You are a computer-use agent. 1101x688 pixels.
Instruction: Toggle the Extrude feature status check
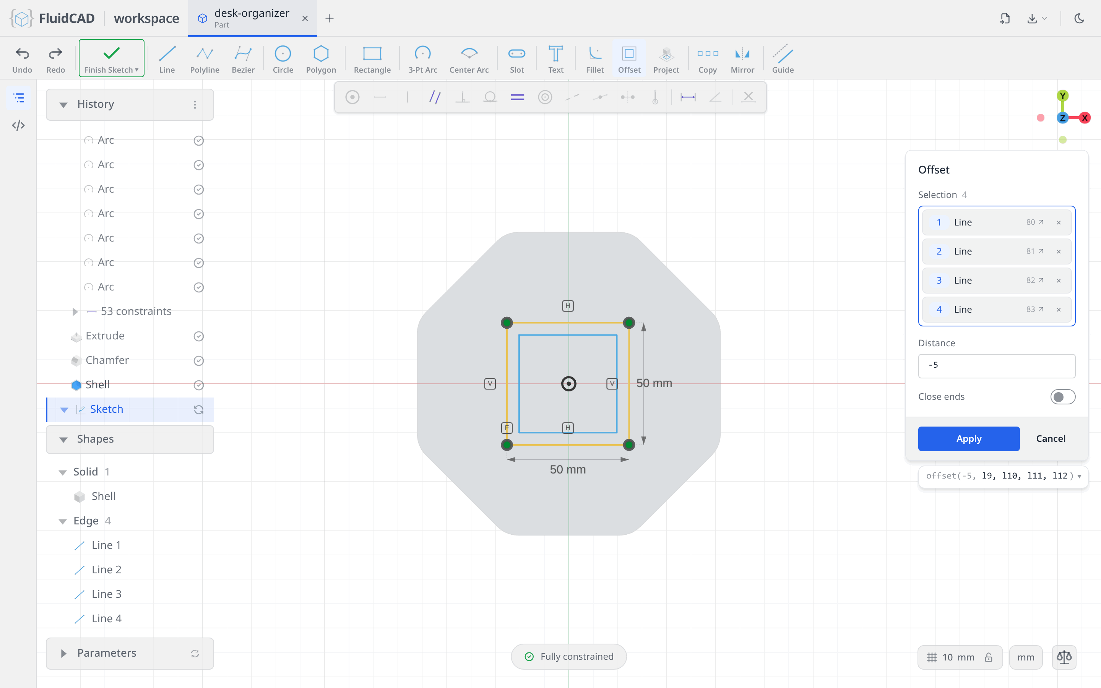point(198,336)
